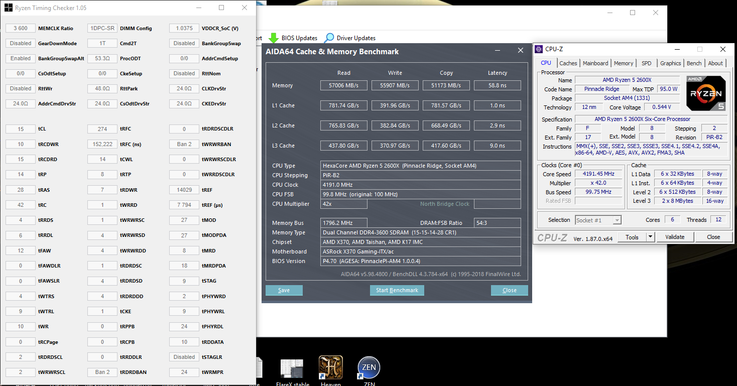Click the Driver Updates magnifier icon
Viewport: 737px width, 386px height.
tap(329, 38)
